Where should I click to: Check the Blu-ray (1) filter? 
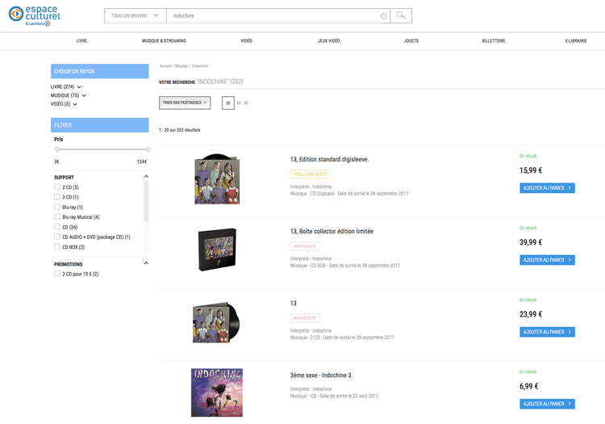click(x=57, y=207)
